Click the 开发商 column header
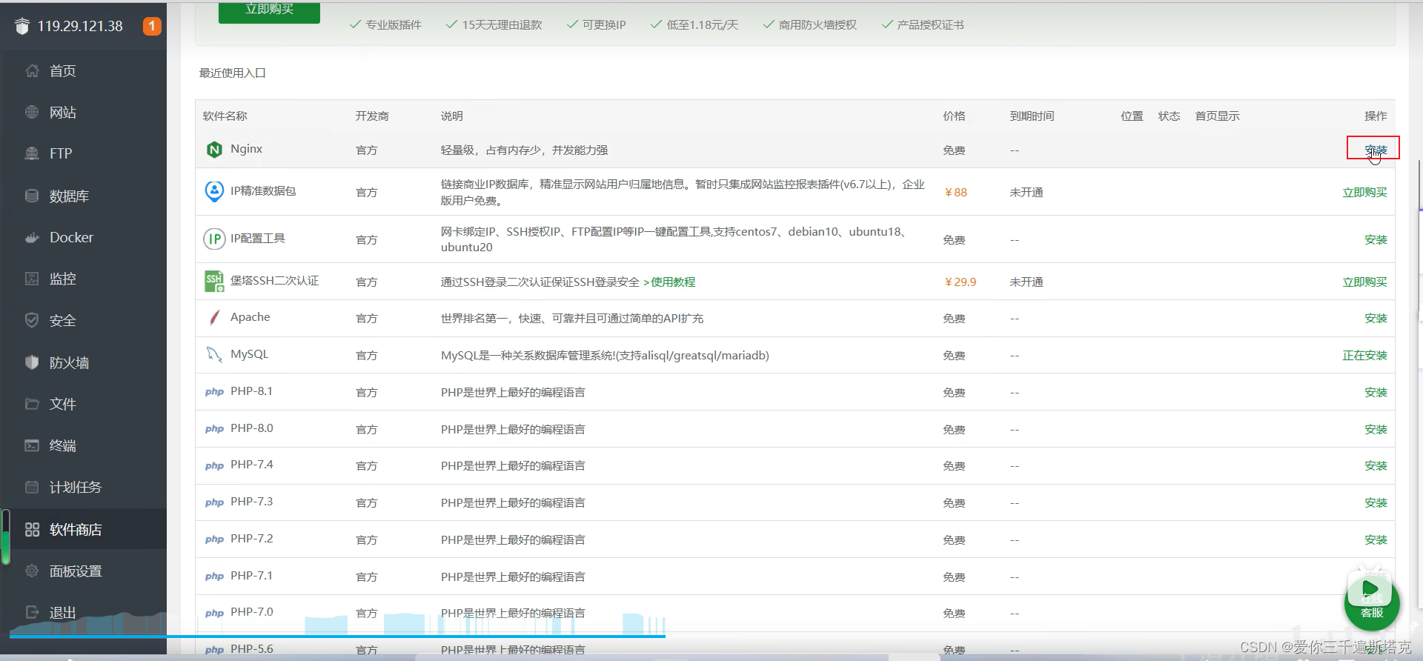Image resolution: width=1423 pixels, height=661 pixels. [x=372, y=116]
